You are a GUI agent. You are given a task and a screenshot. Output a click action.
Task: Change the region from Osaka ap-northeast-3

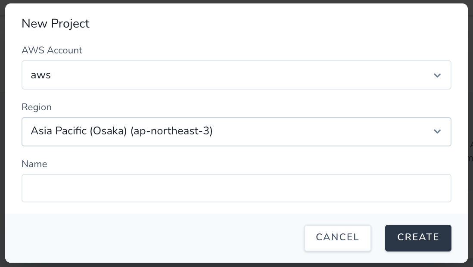pyautogui.click(x=236, y=131)
